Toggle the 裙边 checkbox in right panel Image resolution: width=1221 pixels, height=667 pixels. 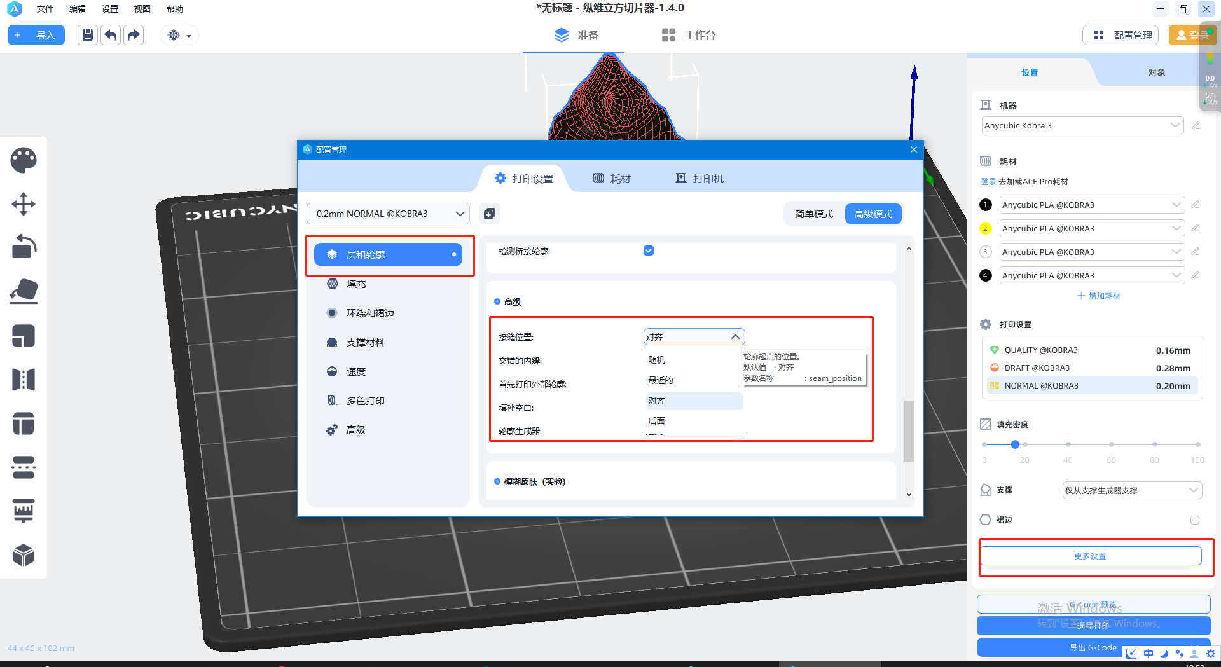tap(1195, 520)
